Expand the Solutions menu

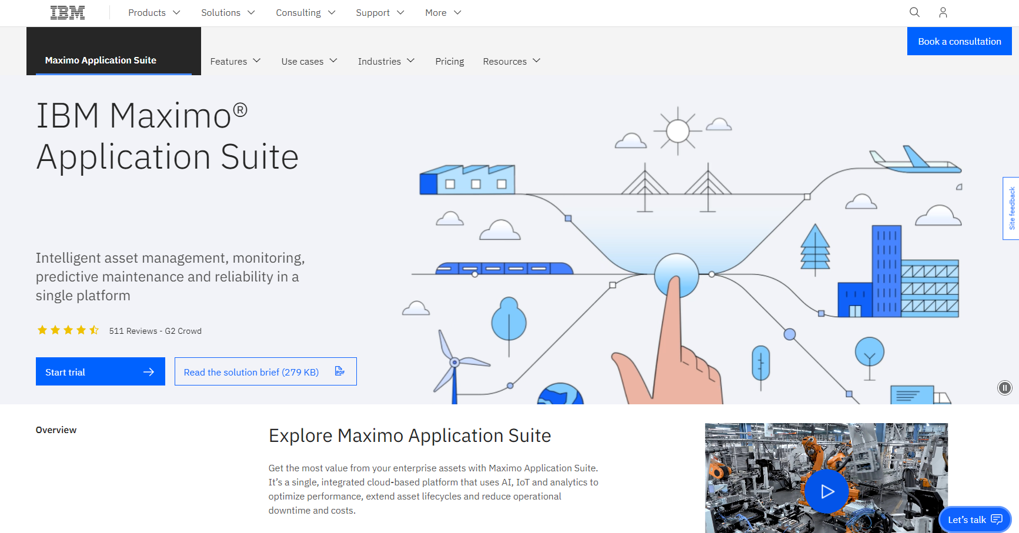(228, 12)
